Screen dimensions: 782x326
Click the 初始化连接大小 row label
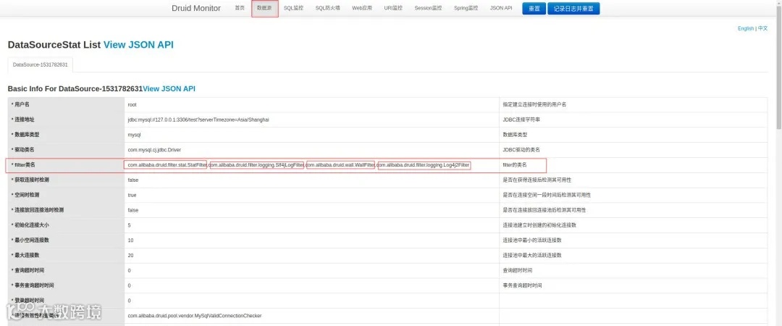tap(30, 225)
